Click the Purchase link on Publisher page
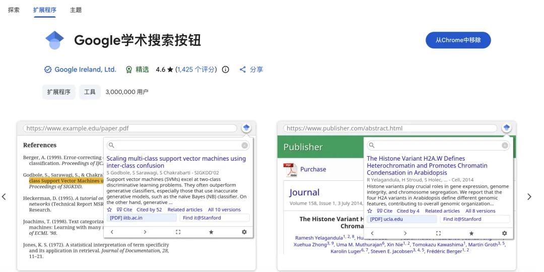Screen dimensions: 544x272 pyautogui.click(x=313, y=169)
